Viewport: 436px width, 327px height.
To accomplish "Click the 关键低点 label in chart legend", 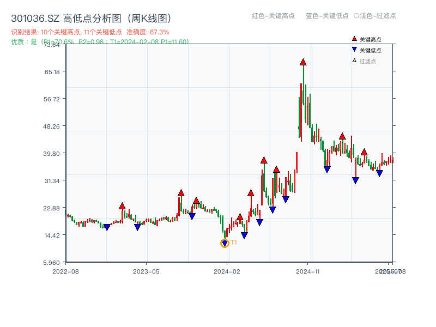I will click(x=371, y=50).
